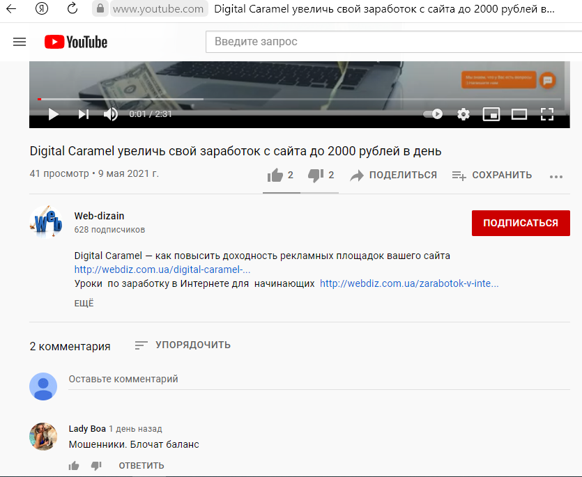Image resolution: width=582 pixels, height=477 pixels.
Task: Dislike Lady Boa's comment
Action: click(96, 465)
